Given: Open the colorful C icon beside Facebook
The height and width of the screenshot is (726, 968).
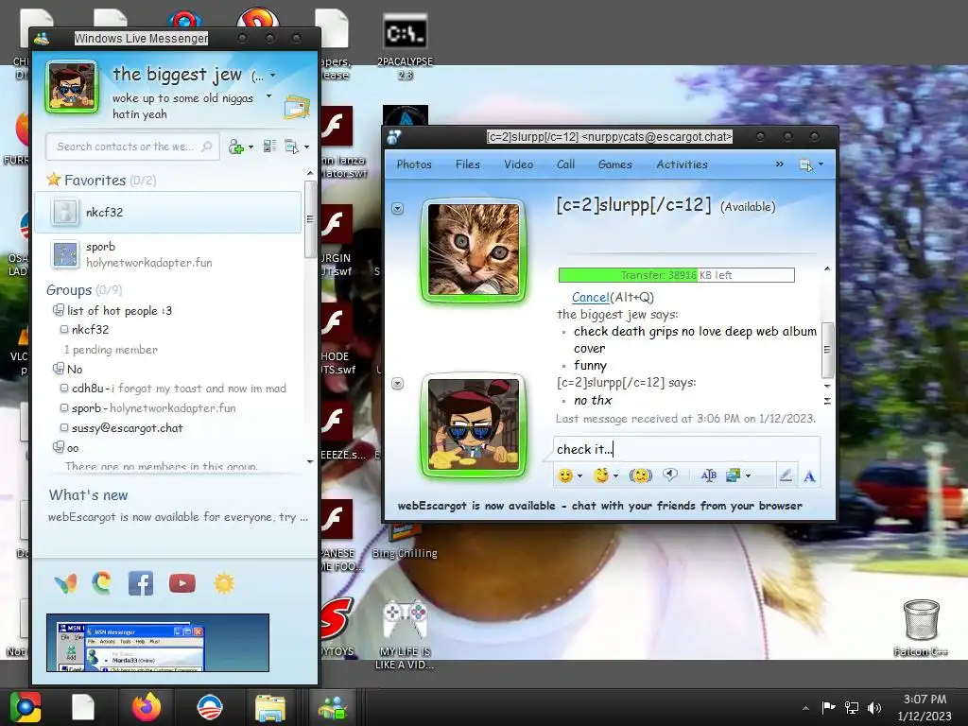Looking at the screenshot, I should (102, 583).
